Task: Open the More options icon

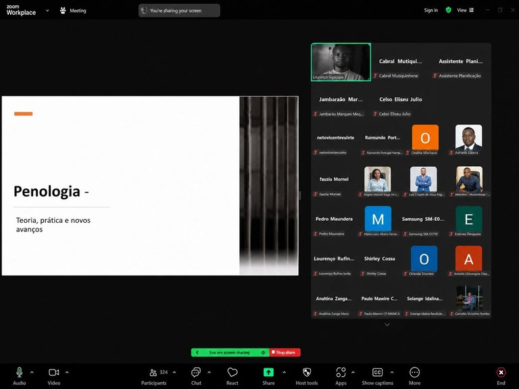Action: click(x=414, y=373)
